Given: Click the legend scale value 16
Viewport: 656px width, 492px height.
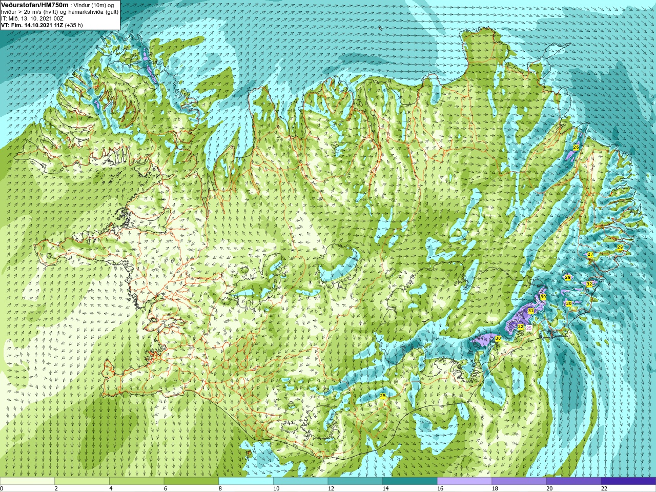Looking at the screenshot, I should pyautogui.click(x=440, y=488).
